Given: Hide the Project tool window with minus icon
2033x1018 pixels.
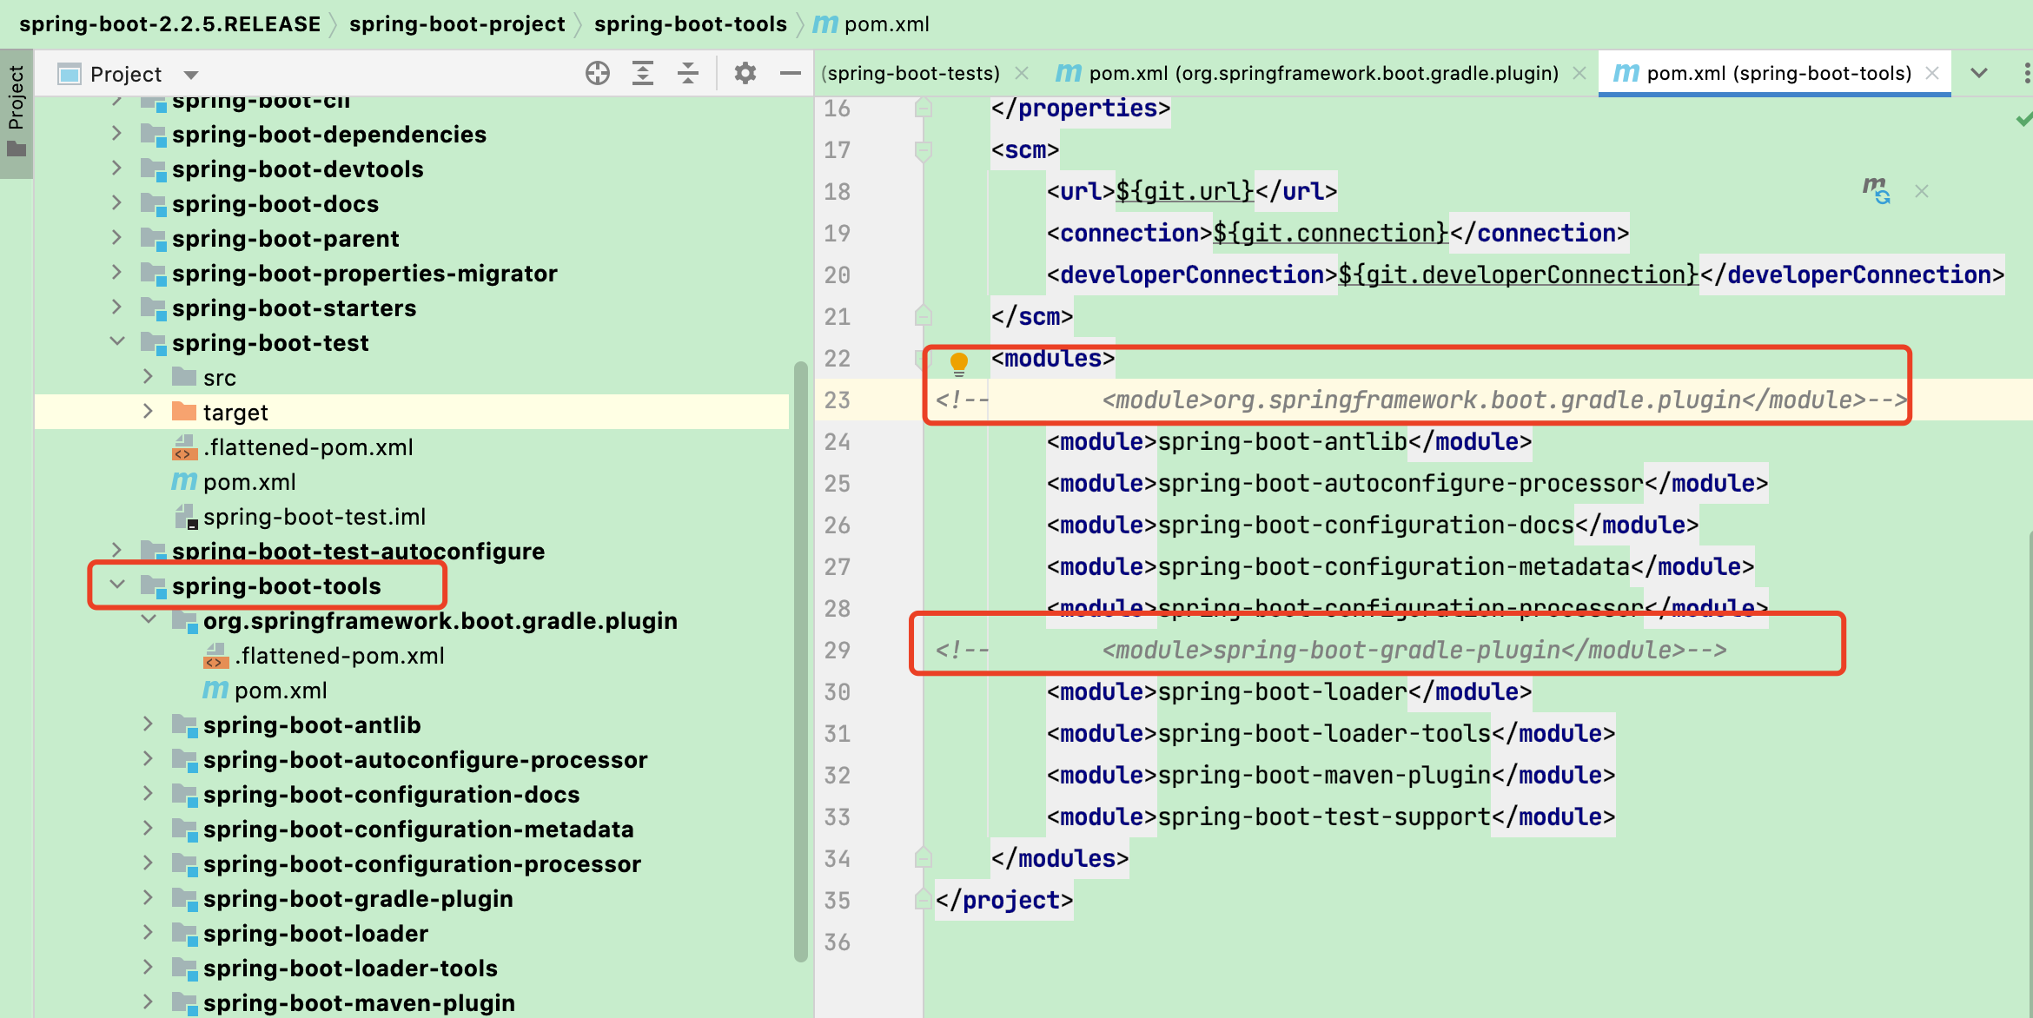Looking at the screenshot, I should click(790, 74).
